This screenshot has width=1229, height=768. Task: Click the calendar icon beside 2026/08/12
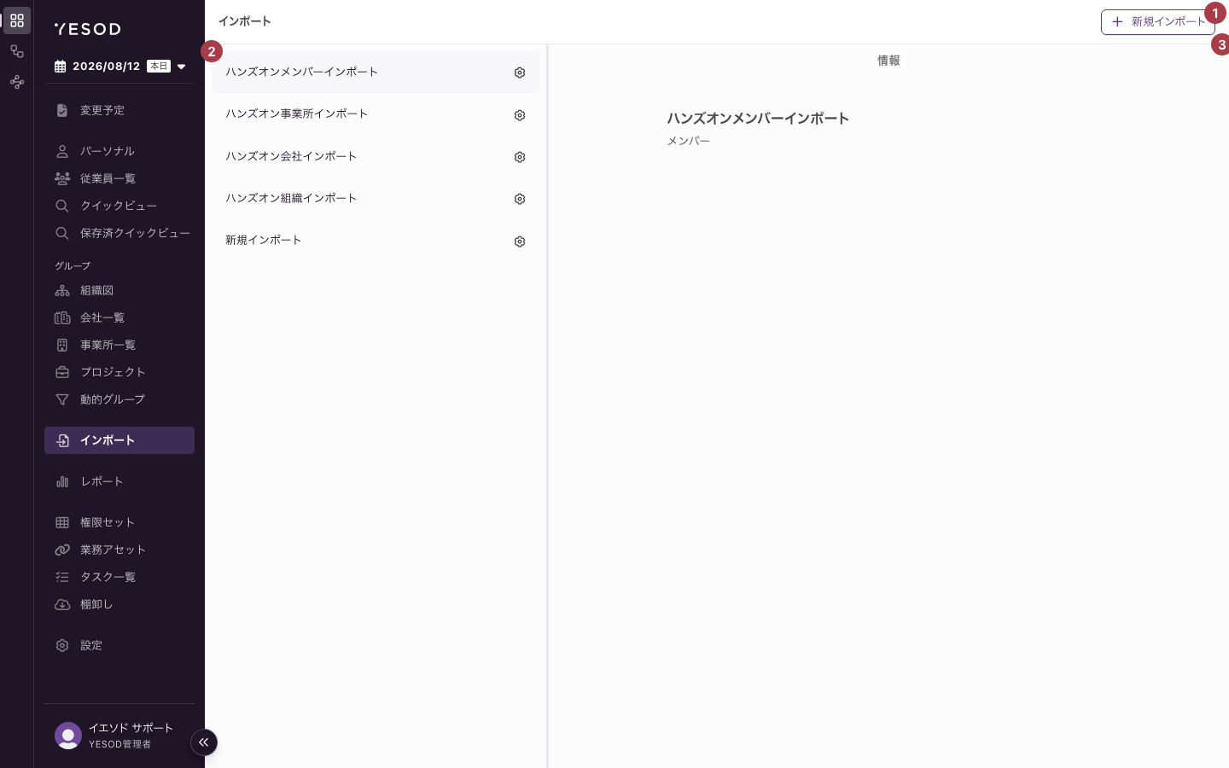[61, 67]
